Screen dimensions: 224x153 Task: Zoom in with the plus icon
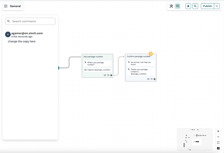click(x=218, y=131)
